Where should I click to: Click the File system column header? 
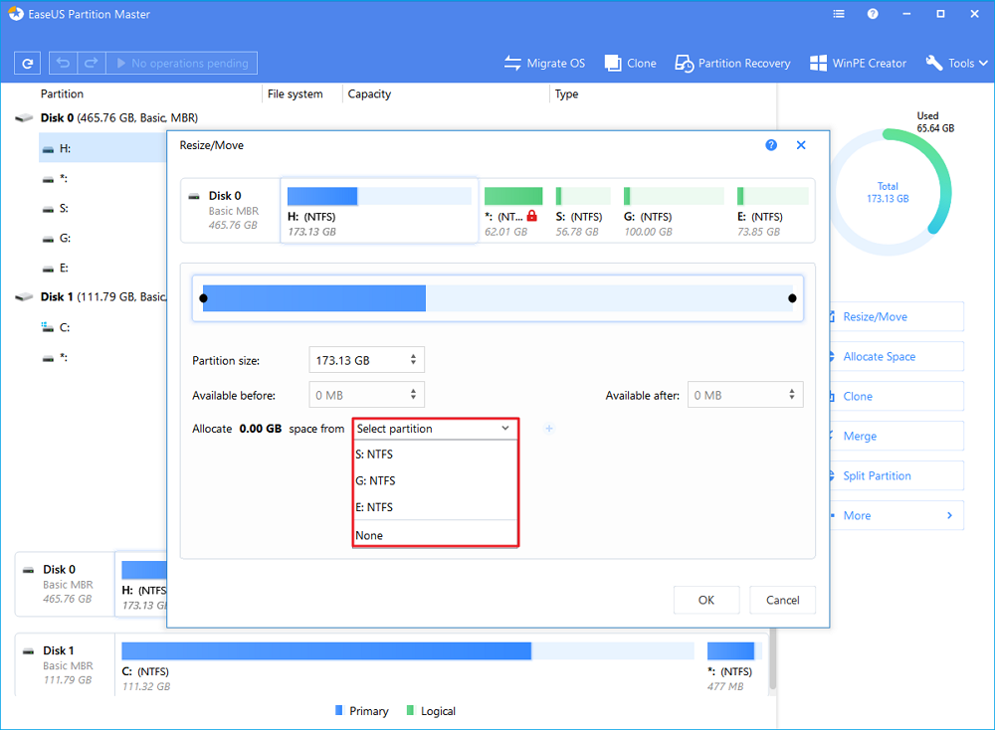(296, 93)
